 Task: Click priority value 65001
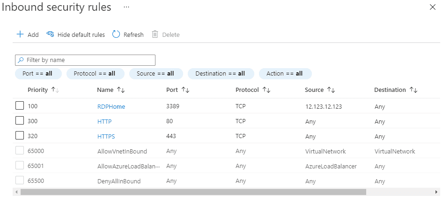[x=36, y=166]
